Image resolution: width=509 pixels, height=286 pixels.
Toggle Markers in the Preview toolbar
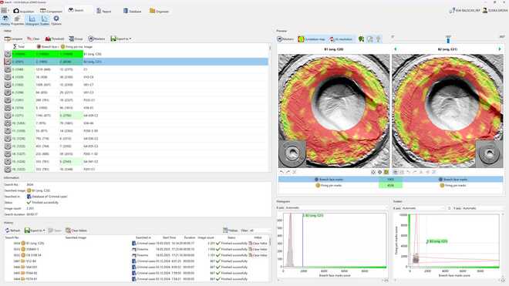tap(285, 39)
